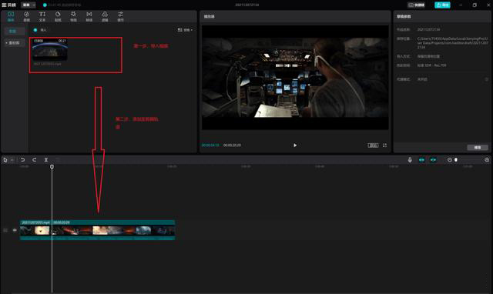This screenshot has height=294, width=493.
Task: Play the preview video
Action: (295, 145)
